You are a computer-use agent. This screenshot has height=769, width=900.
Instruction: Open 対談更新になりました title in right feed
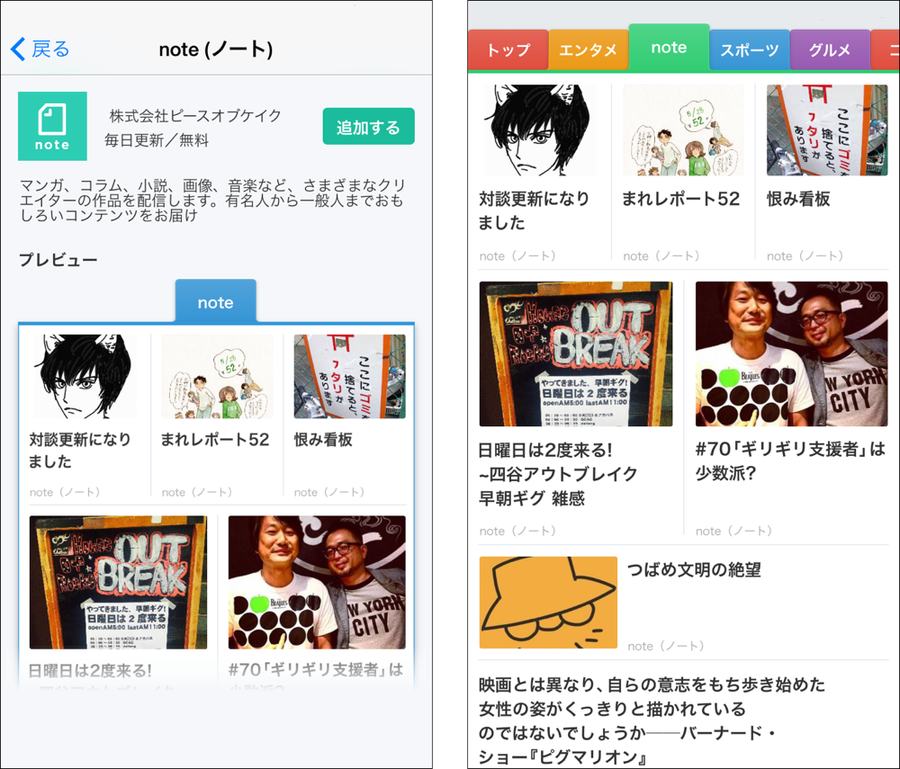[x=535, y=210]
